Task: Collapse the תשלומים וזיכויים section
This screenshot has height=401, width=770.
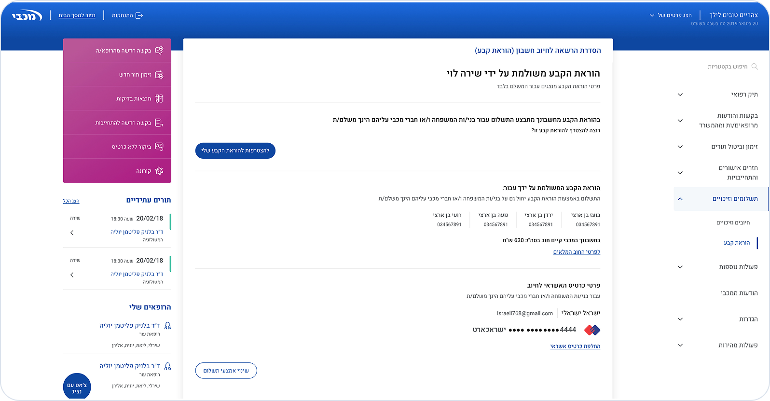Action: (680, 199)
